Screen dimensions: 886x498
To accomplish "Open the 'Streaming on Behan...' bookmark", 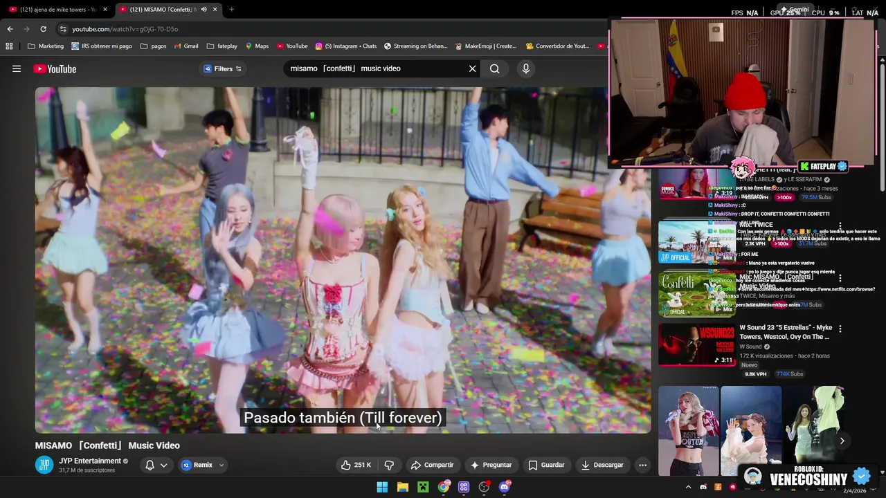I will click(x=416, y=46).
